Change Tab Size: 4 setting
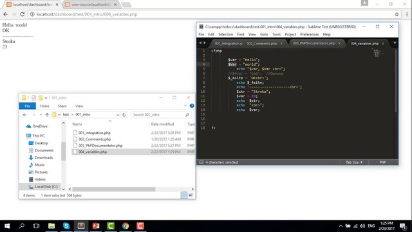This screenshot has width=412, height=232. 354,162
